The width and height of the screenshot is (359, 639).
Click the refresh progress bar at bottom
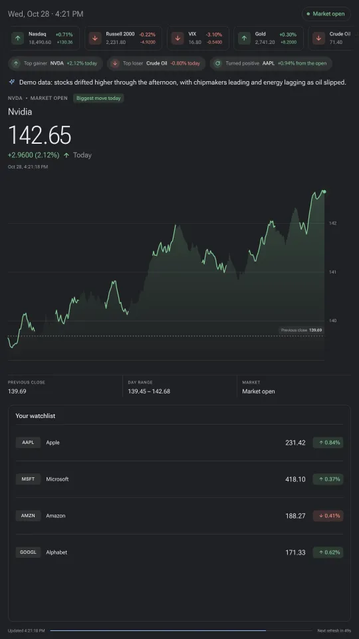(x=181, y=631)
